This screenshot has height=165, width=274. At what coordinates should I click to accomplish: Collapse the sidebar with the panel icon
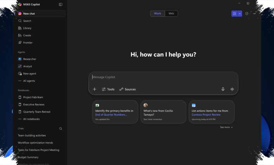60,4
